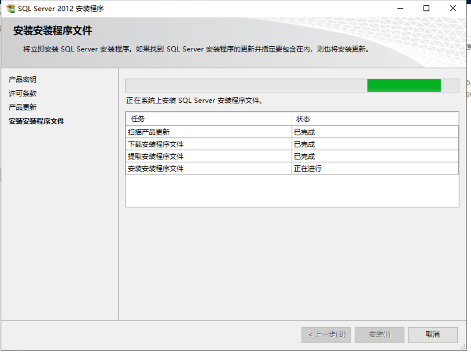Viewport: 471px width, 353px height.
Task: Cancel setup with the 取消 button
Action: (x=432, y=335)
